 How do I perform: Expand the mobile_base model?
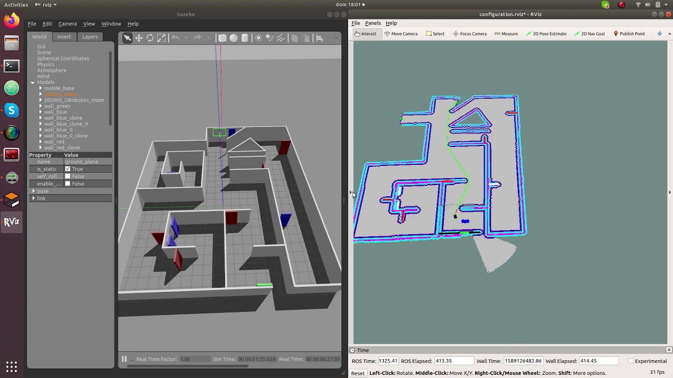pyautogui.click(x=40, y=88)
